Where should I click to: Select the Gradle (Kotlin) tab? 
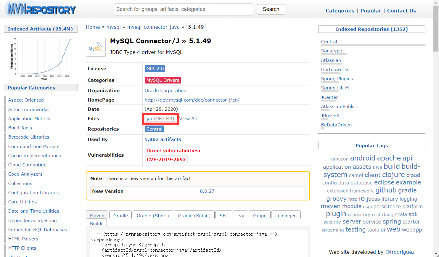(x=194, y=216)
